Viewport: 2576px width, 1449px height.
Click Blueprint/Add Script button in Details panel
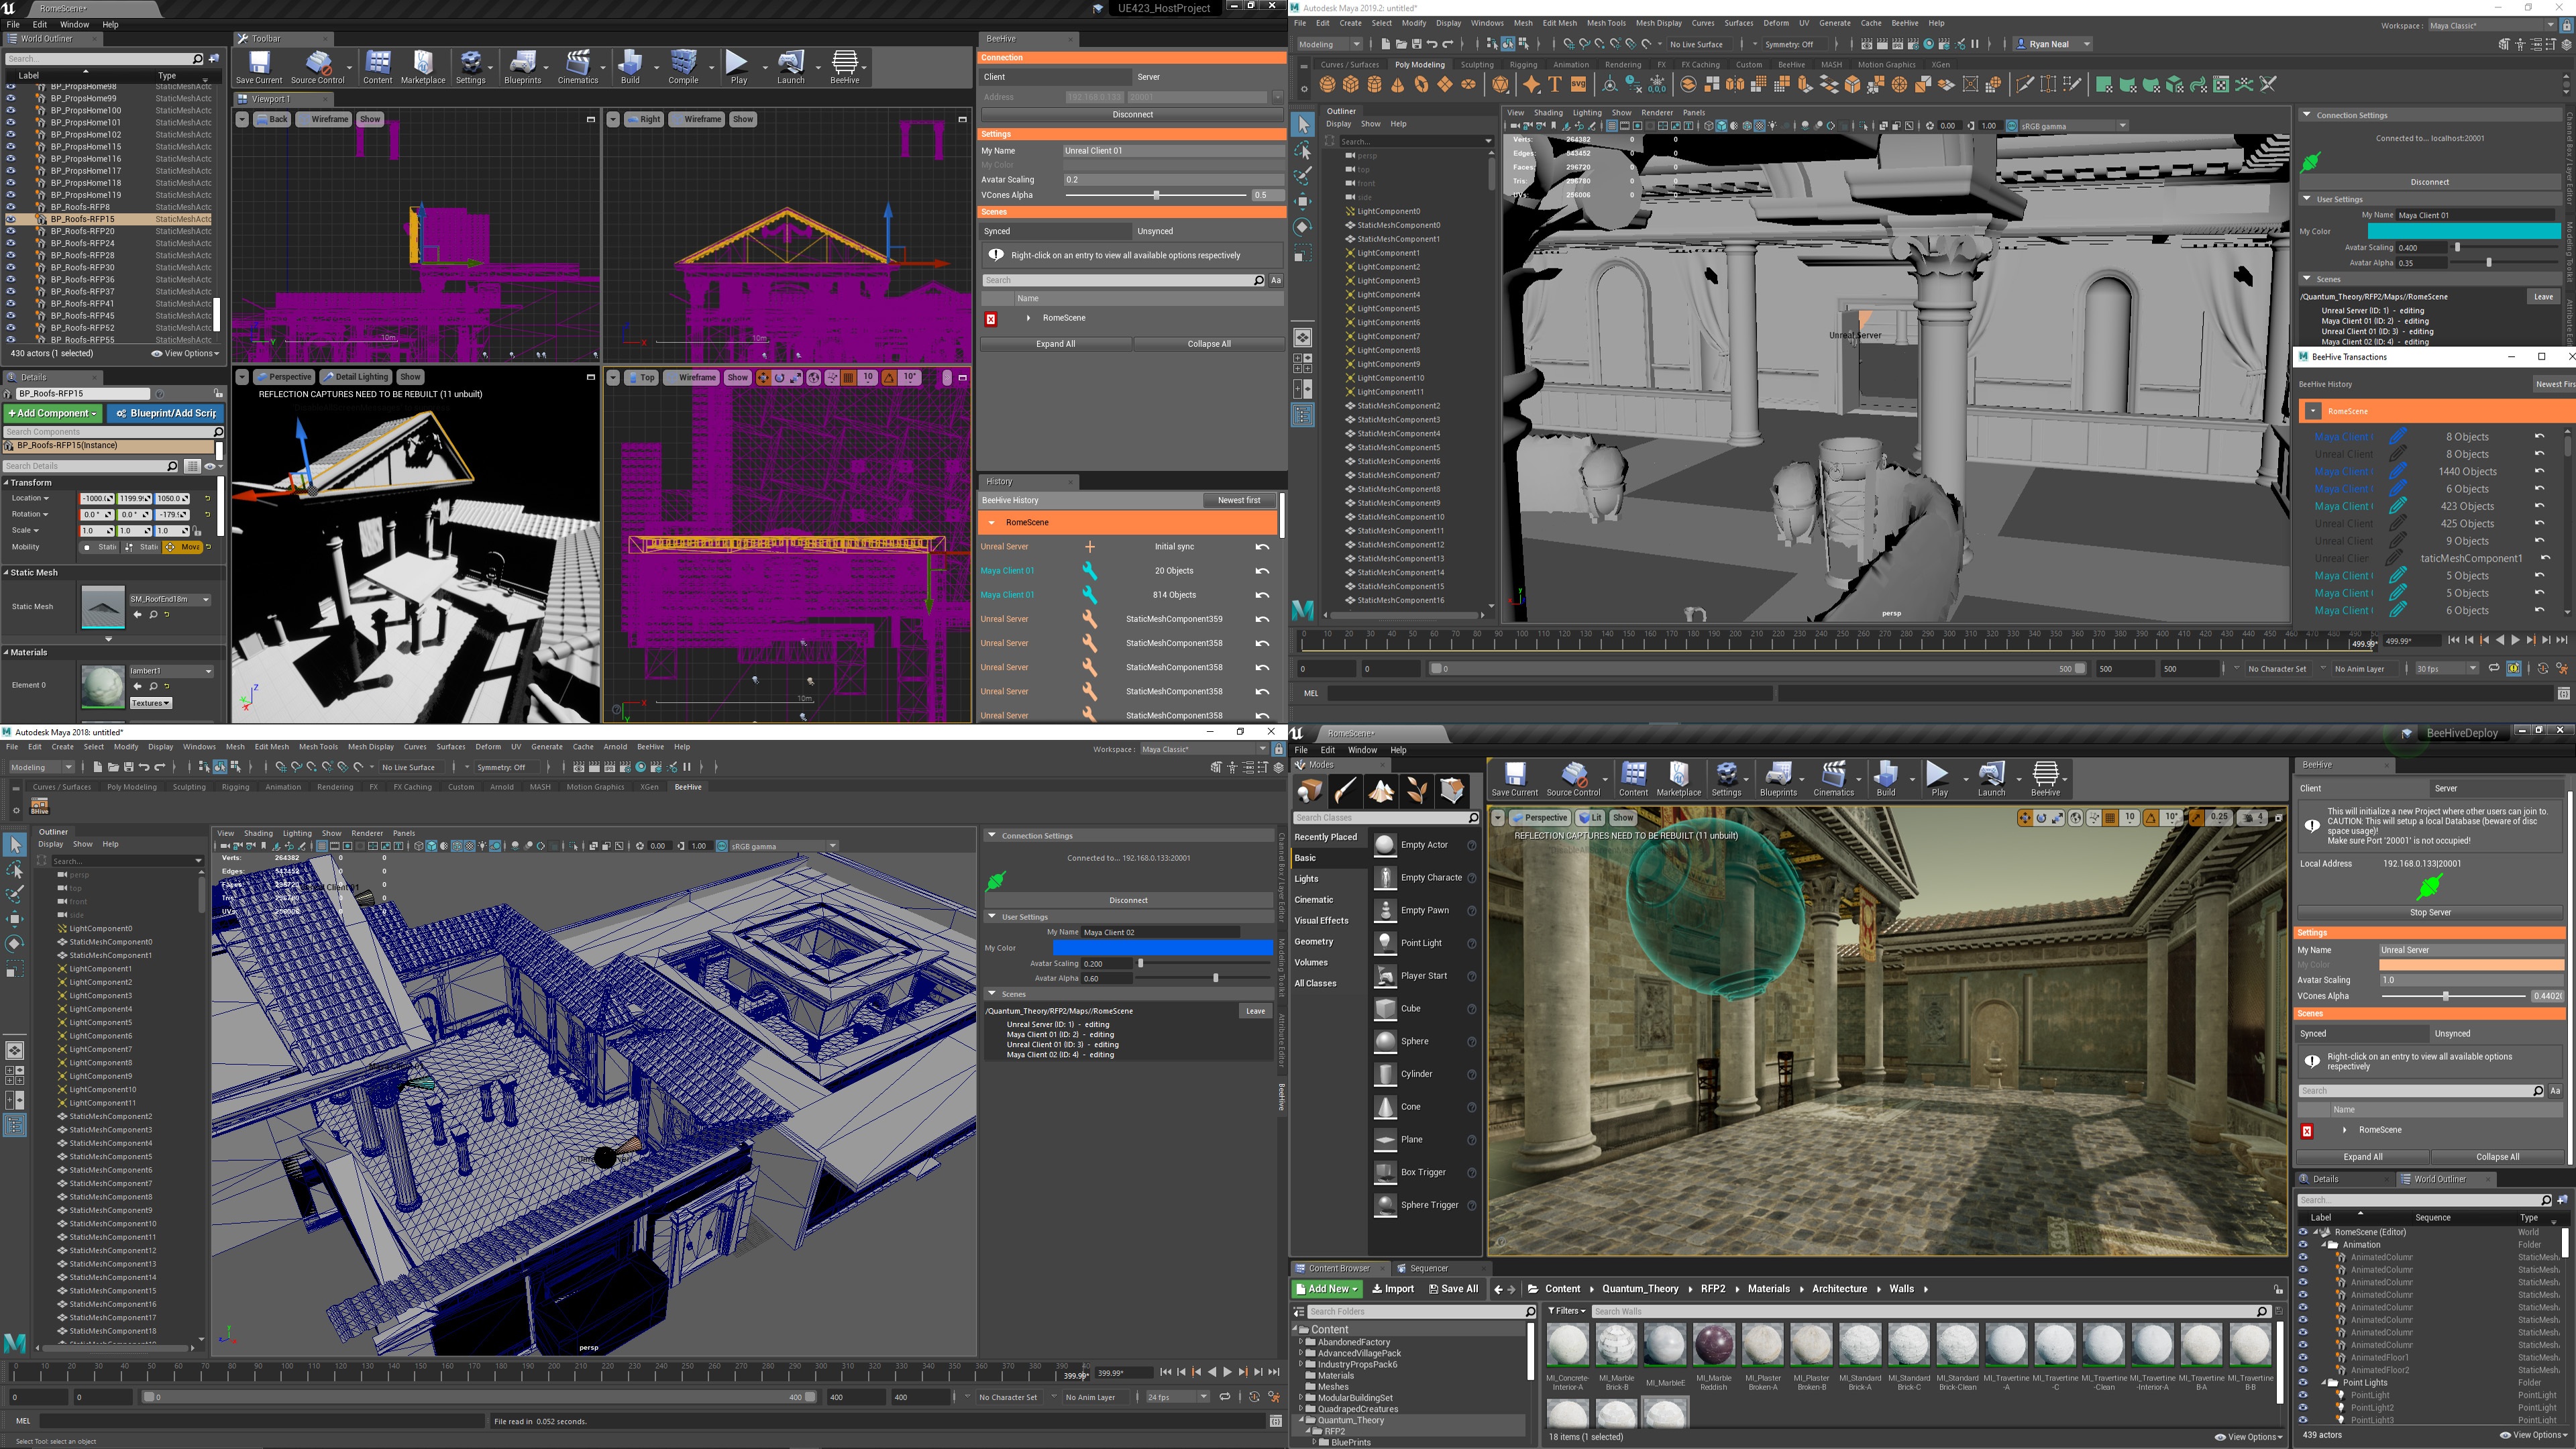165,413
